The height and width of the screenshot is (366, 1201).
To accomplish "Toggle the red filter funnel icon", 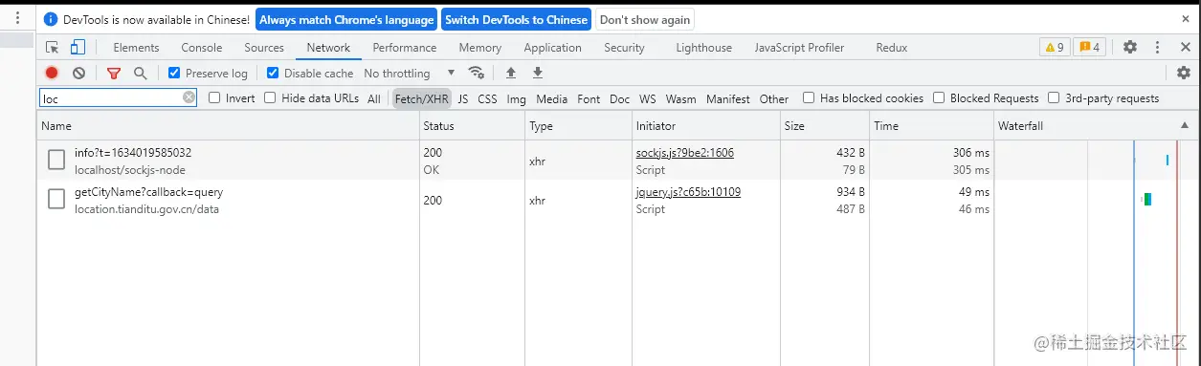I will (114, 73).
